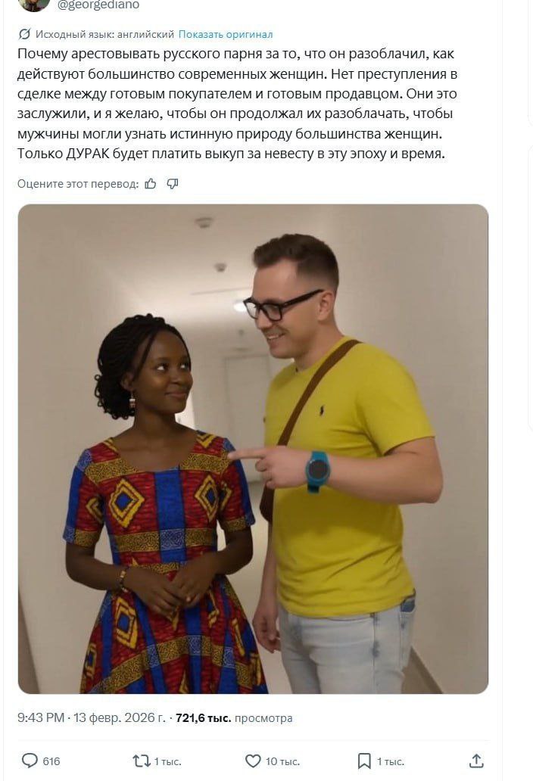Click the 10 тыс. likes count
The width and height of the screenshot is (533, 781).
282,761
